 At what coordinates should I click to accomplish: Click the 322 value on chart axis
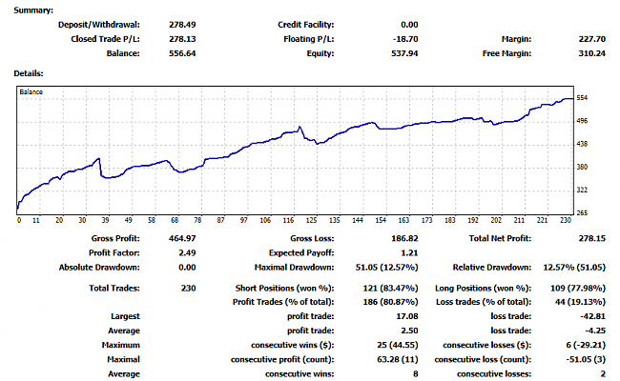click(x=582, y=190)
